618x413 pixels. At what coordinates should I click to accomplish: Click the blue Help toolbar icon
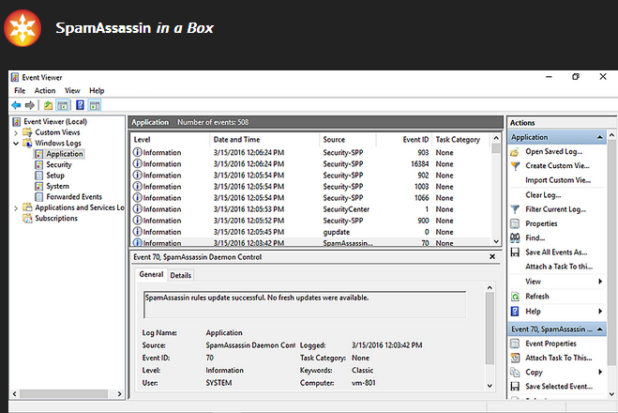pos(80,105)
